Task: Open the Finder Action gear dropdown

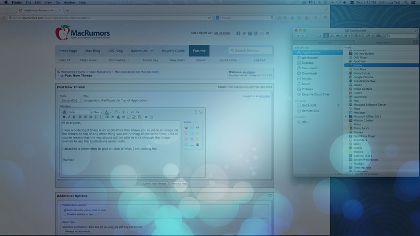Action: (x=357, y=36)
